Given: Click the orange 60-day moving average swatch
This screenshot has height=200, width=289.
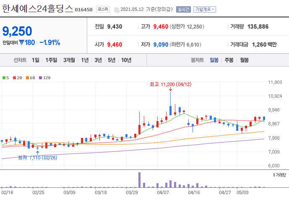Looking at the screenshot, I should (x=27, y=78).
